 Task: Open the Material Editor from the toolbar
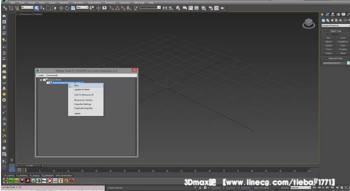(203, 8)
